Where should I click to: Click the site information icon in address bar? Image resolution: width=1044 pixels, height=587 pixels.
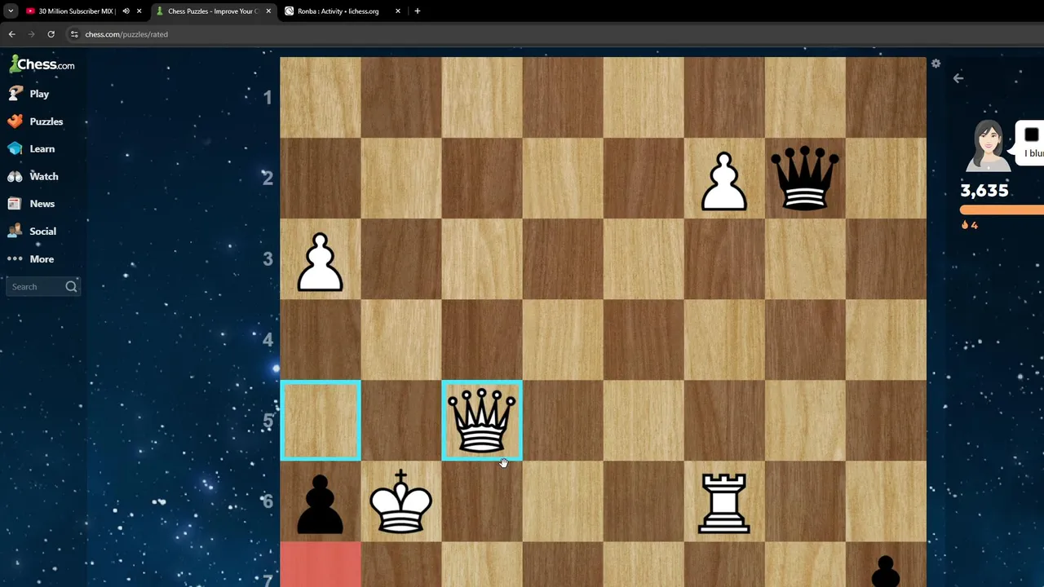pyautogui.click(x=74, y=34)
